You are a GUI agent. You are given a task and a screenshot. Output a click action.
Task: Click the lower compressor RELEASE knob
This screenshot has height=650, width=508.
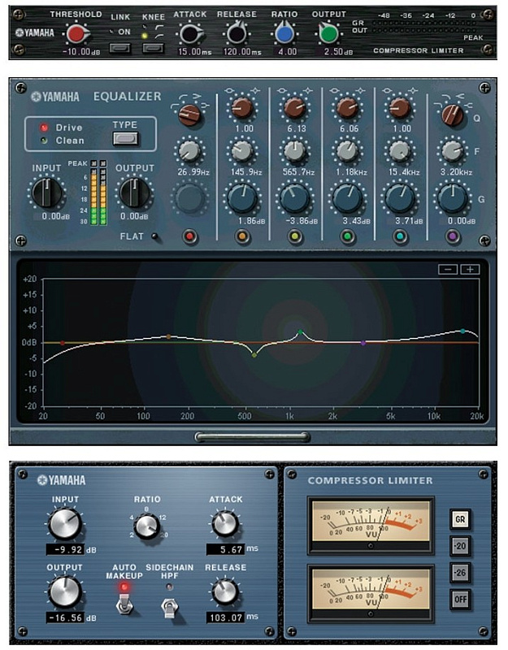225,591
